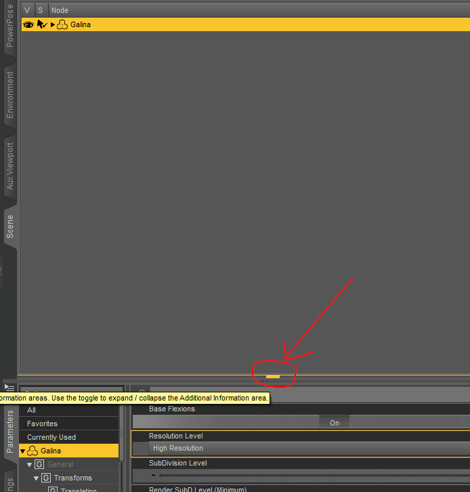Click the General group G icon

(x=39, y=464)
